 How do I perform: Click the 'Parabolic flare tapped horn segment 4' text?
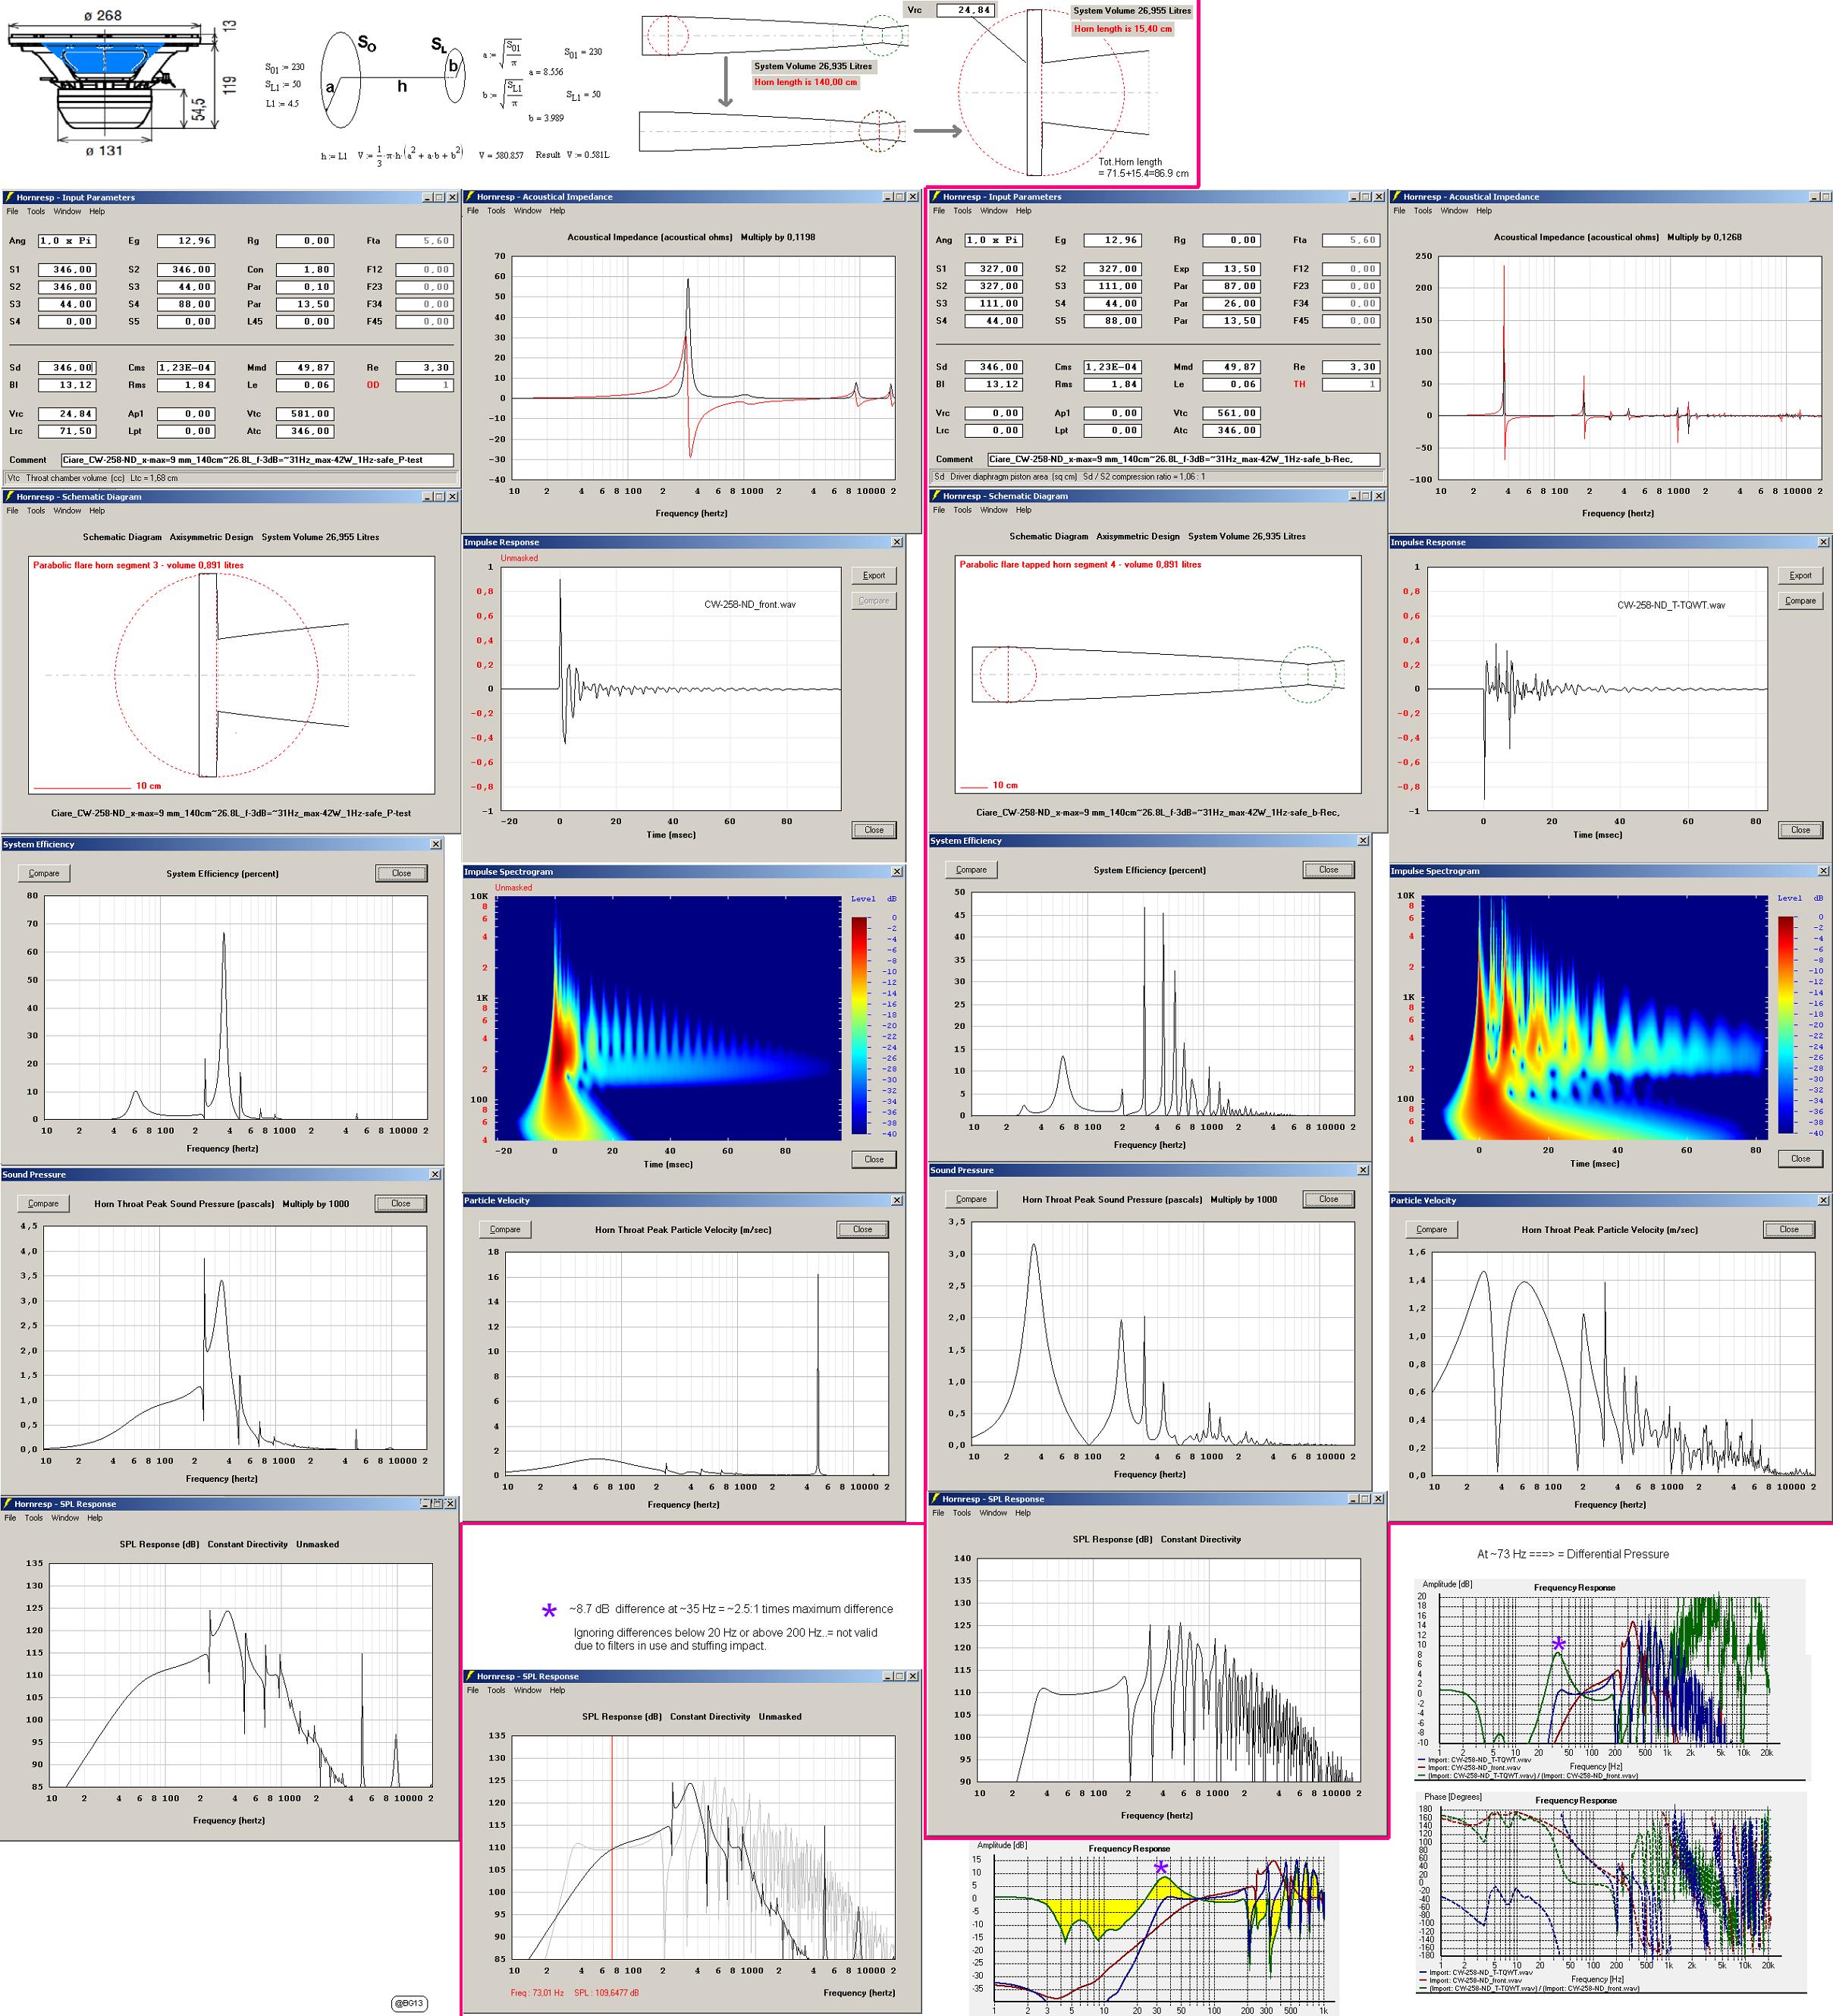coord(1081,564)
